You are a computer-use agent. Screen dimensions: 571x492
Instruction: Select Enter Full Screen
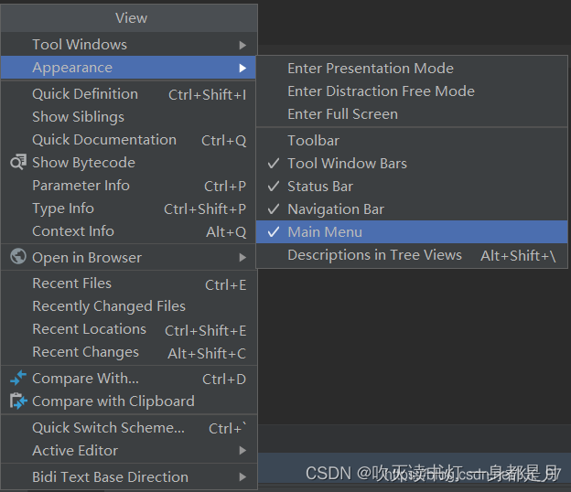coord(412,114)
